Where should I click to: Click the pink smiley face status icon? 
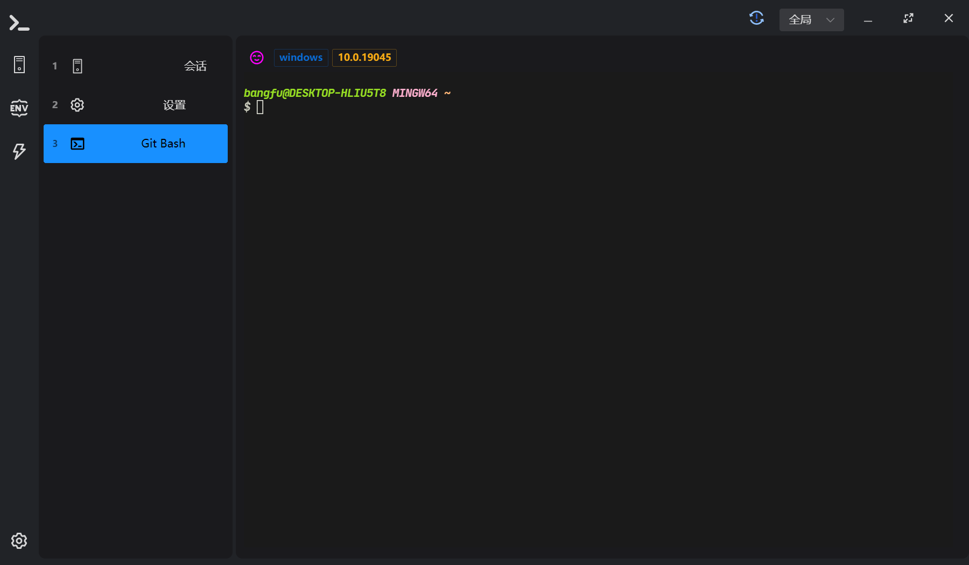pyautogui.click(x=257, y=58)
